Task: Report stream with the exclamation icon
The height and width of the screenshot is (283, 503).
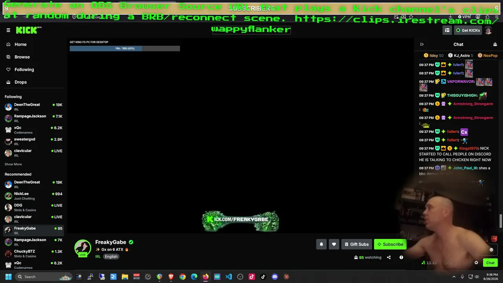Action: 401,257
